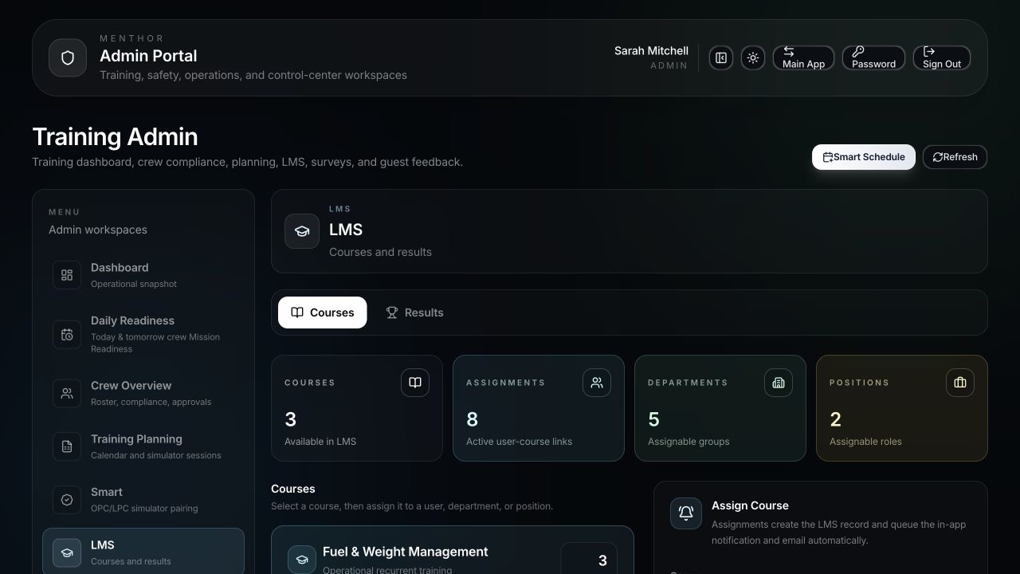Click Fuel & Weight Management course icon
Viewport: 1020px width, 574px height.
(302, 560)
